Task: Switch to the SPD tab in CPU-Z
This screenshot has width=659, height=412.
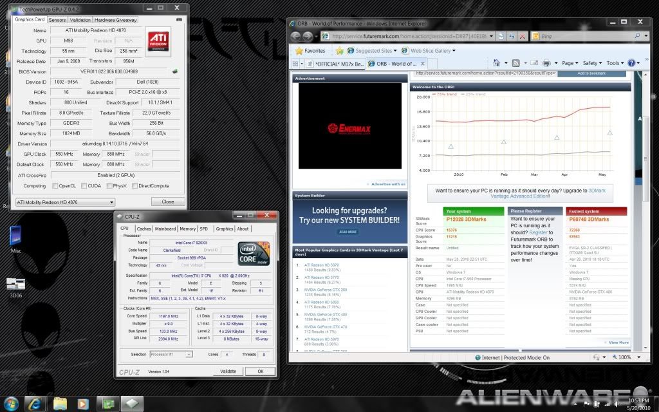Action: pyautogui.click(x=204, y=229)
